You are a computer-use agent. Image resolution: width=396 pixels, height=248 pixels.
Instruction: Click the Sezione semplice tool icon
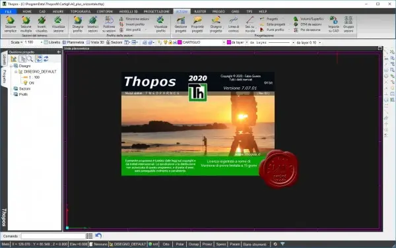(11, 24)
